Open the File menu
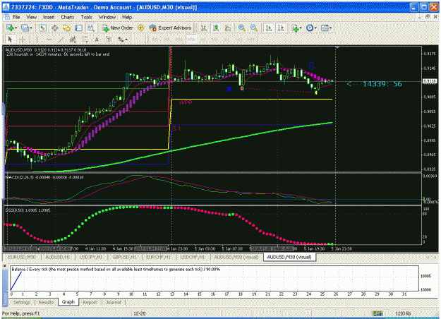 [x=16, y=17]
